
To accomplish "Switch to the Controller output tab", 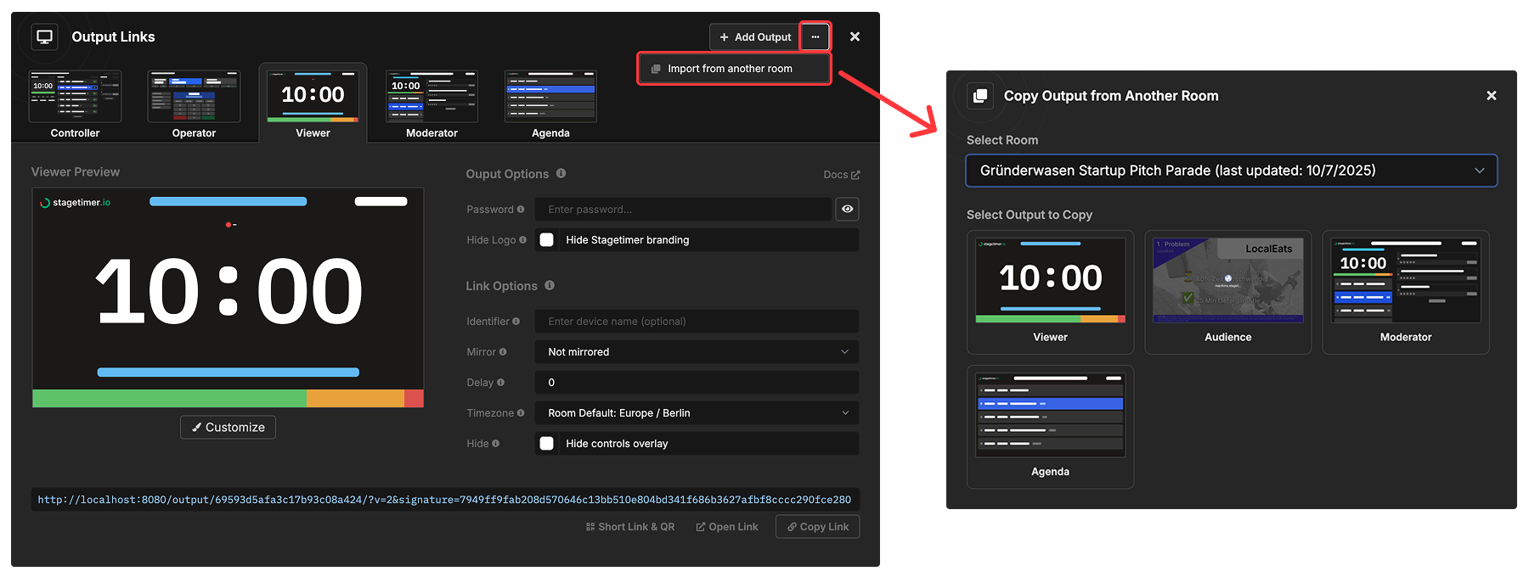I will coord(75,104).
